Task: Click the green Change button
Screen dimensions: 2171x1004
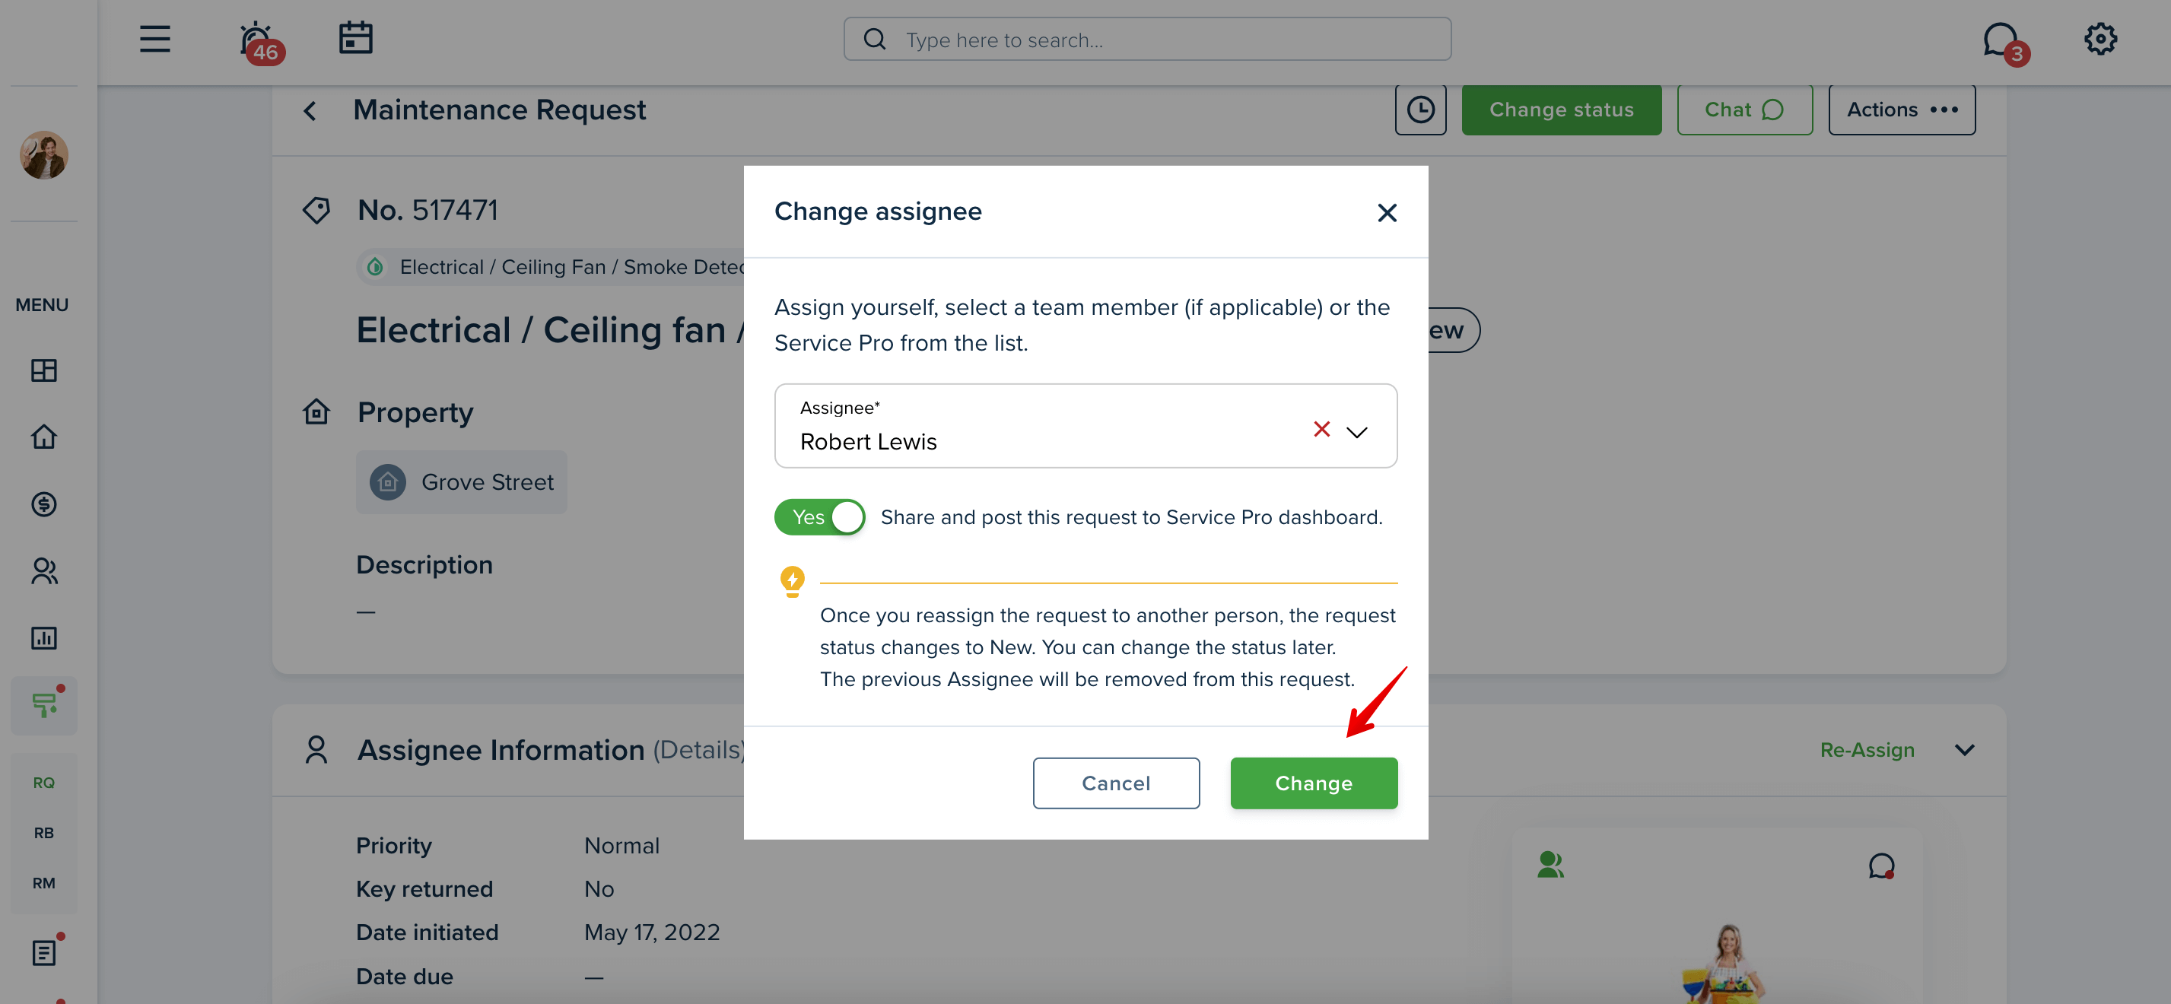Action: point(1313,783)
